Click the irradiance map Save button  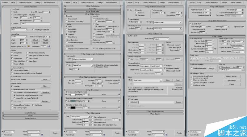(x=168, y=80)
